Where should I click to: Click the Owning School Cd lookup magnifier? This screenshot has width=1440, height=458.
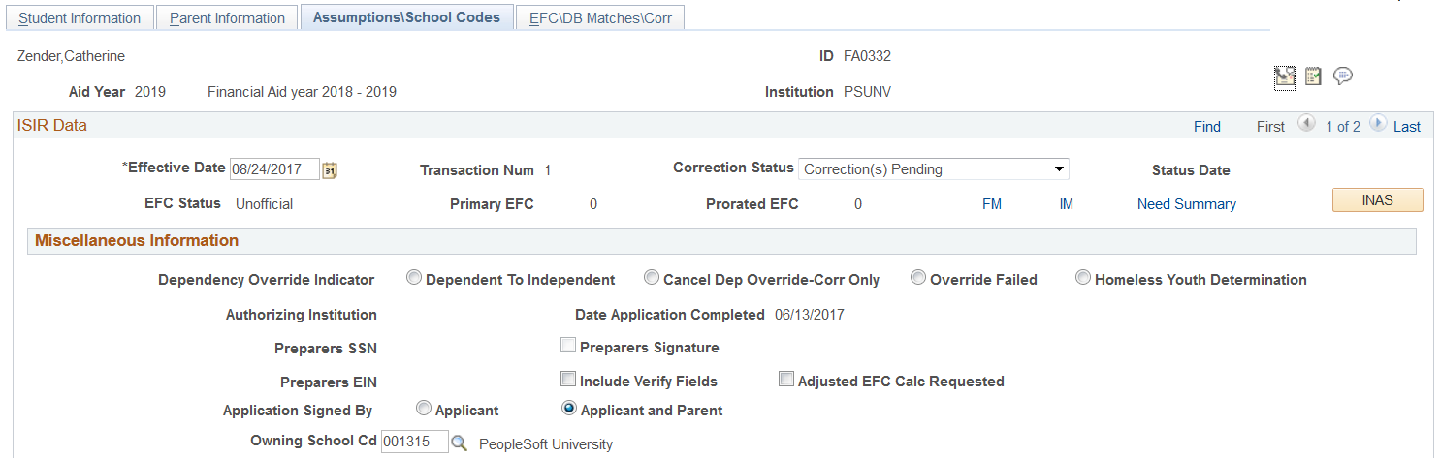tap(460, 443)
